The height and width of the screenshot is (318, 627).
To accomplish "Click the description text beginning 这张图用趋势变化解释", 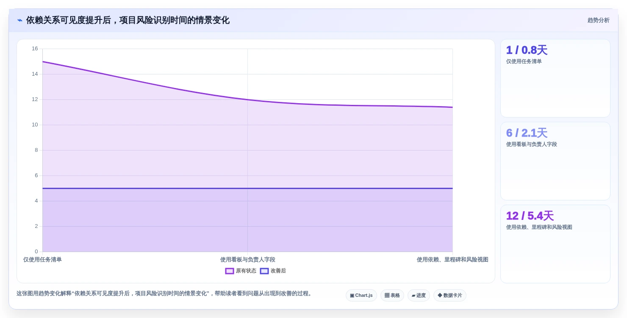I will click(165, 293).
